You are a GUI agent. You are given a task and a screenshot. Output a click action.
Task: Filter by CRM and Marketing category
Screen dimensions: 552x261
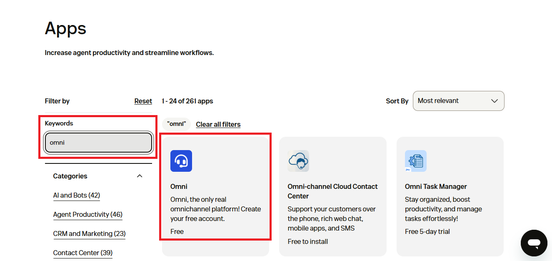(x=89, y=233)
